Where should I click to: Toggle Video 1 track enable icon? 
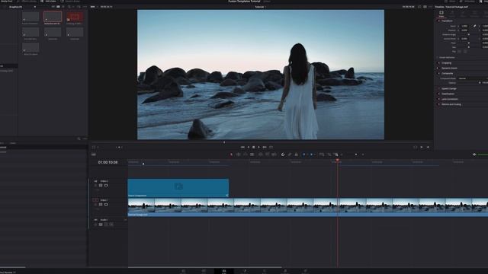[106, 205]
